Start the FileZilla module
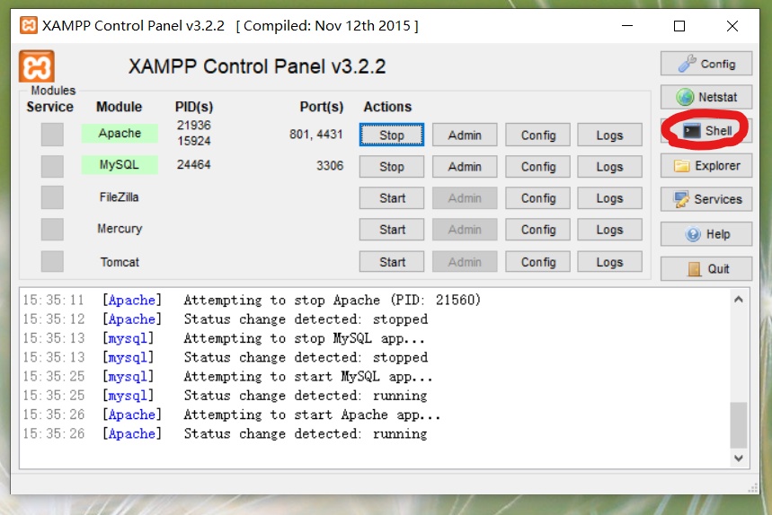 (x=392, y=198)
